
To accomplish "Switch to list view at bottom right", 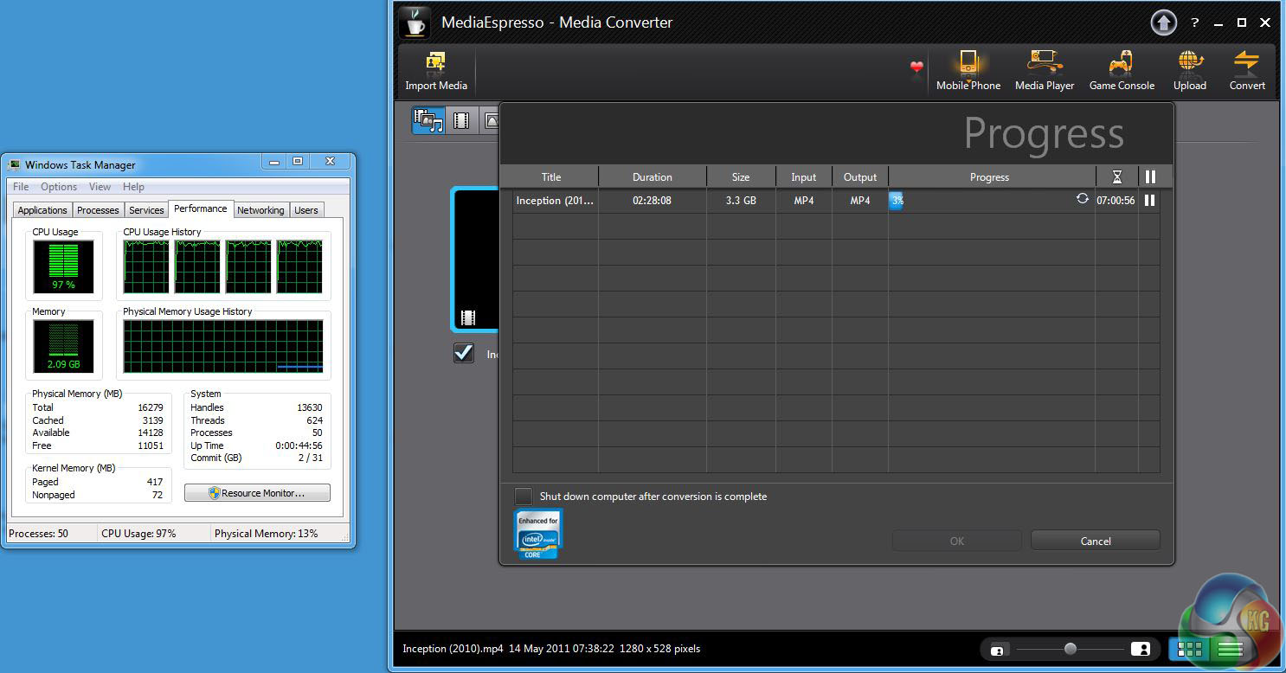I will (1229, 649).
